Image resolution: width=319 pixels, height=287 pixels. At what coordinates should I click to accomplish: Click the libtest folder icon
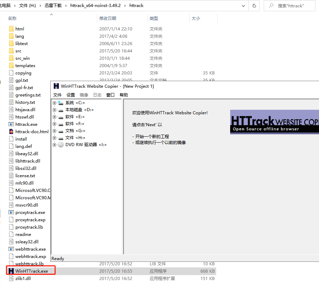point(12,43)
